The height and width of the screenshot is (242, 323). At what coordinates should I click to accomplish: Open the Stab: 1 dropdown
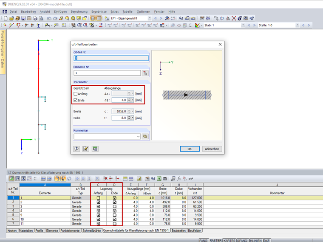pos(243,25)
